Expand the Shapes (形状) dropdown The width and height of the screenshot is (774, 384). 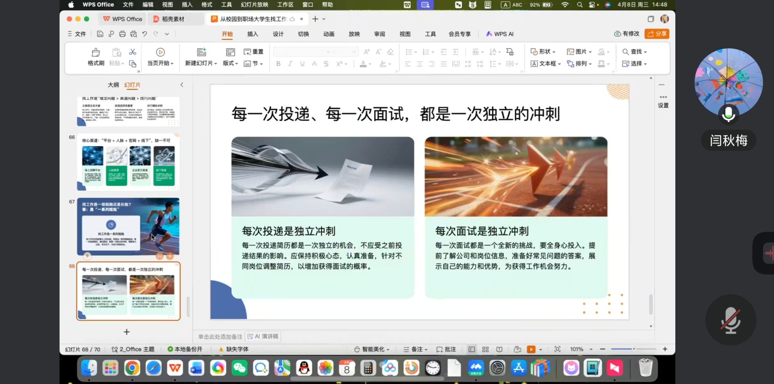point(543,52)
